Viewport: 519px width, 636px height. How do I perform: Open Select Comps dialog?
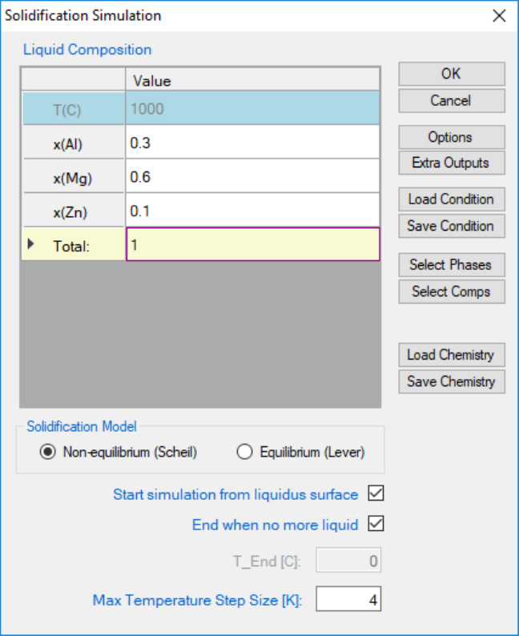(452, 292)
